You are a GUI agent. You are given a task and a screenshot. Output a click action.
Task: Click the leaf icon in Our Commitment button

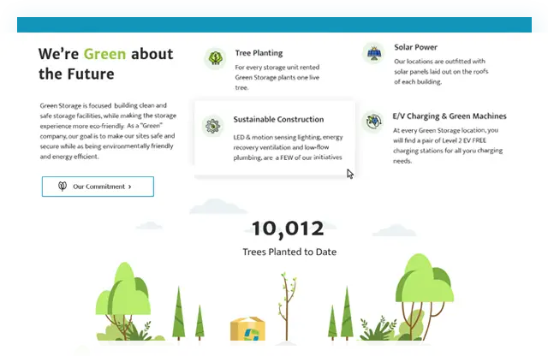point(63,187)
